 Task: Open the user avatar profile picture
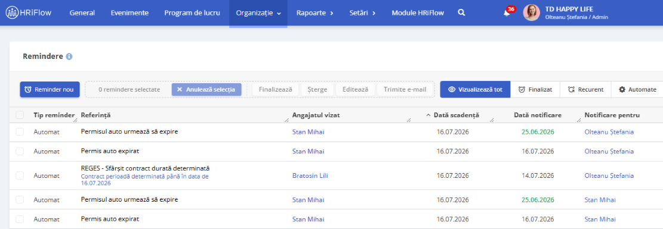[532, 12]
